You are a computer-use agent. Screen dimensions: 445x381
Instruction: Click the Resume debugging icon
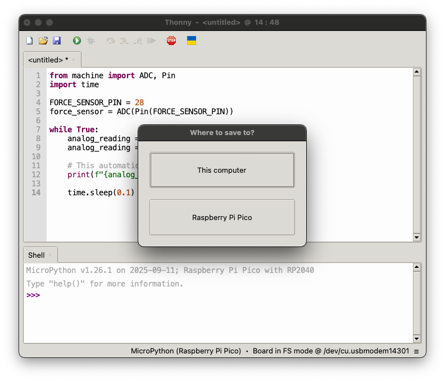151,41
